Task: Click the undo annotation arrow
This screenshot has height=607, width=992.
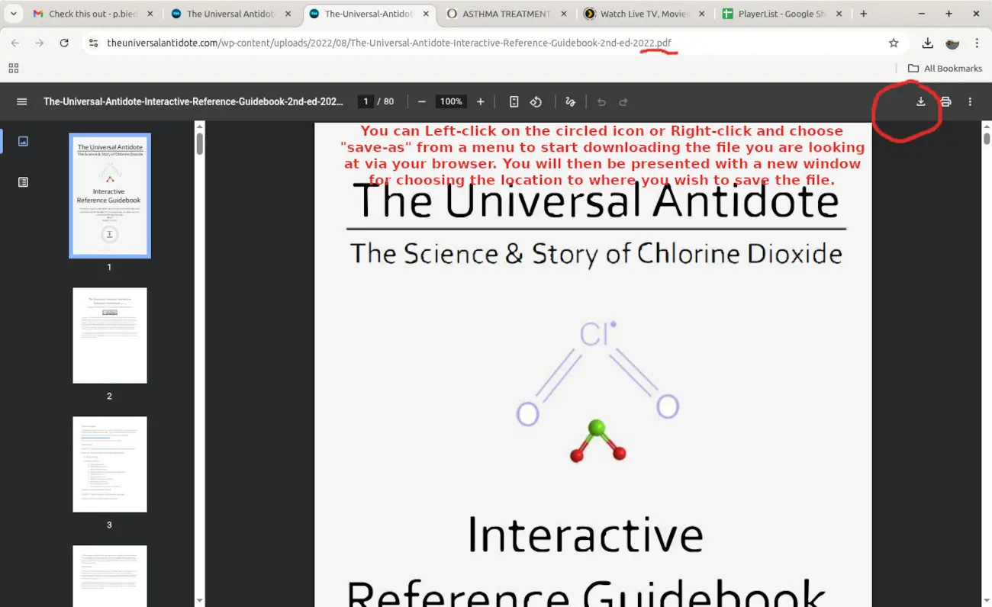Action: point(601,101)
